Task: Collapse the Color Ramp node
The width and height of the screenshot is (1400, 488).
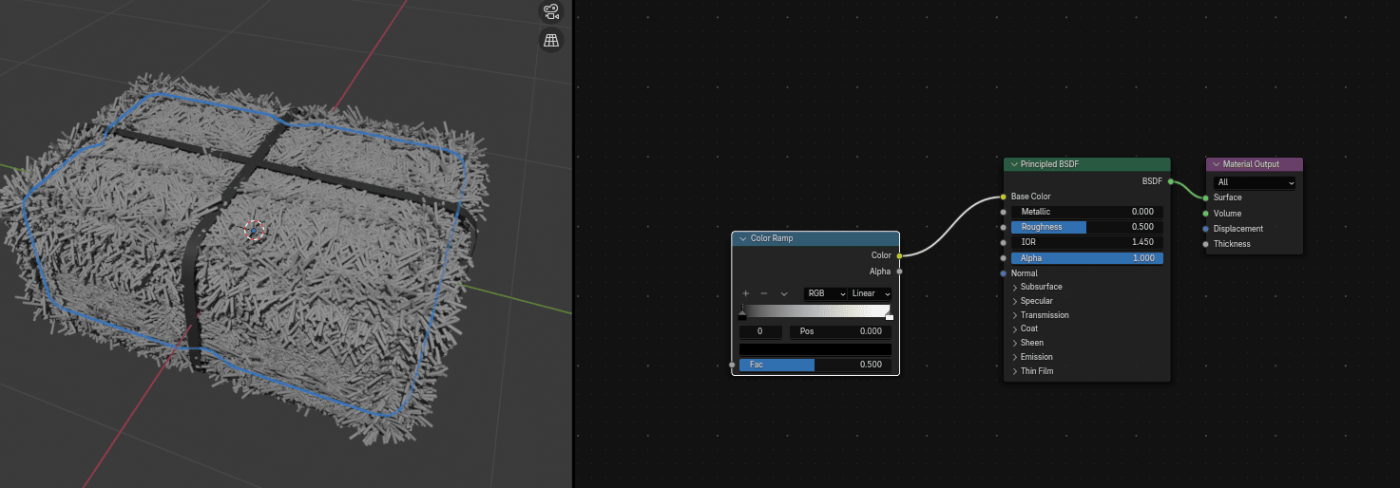Action: 742,239
